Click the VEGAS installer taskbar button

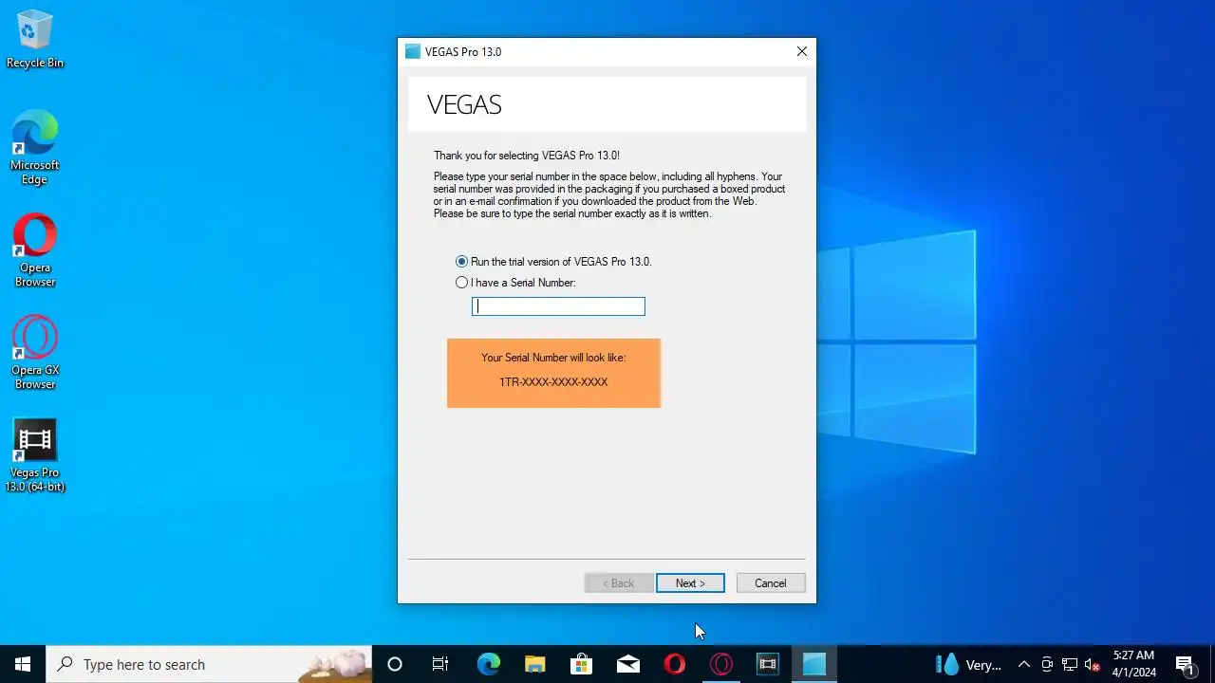click(814, 664)
